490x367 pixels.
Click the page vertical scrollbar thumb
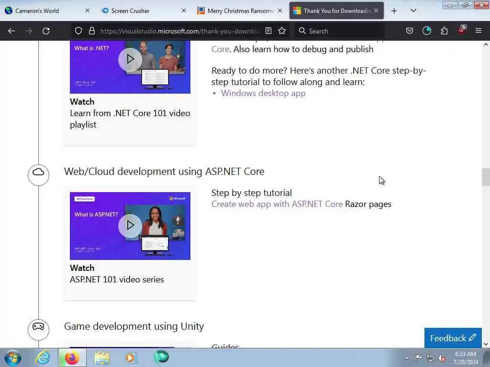pos(486,177)
